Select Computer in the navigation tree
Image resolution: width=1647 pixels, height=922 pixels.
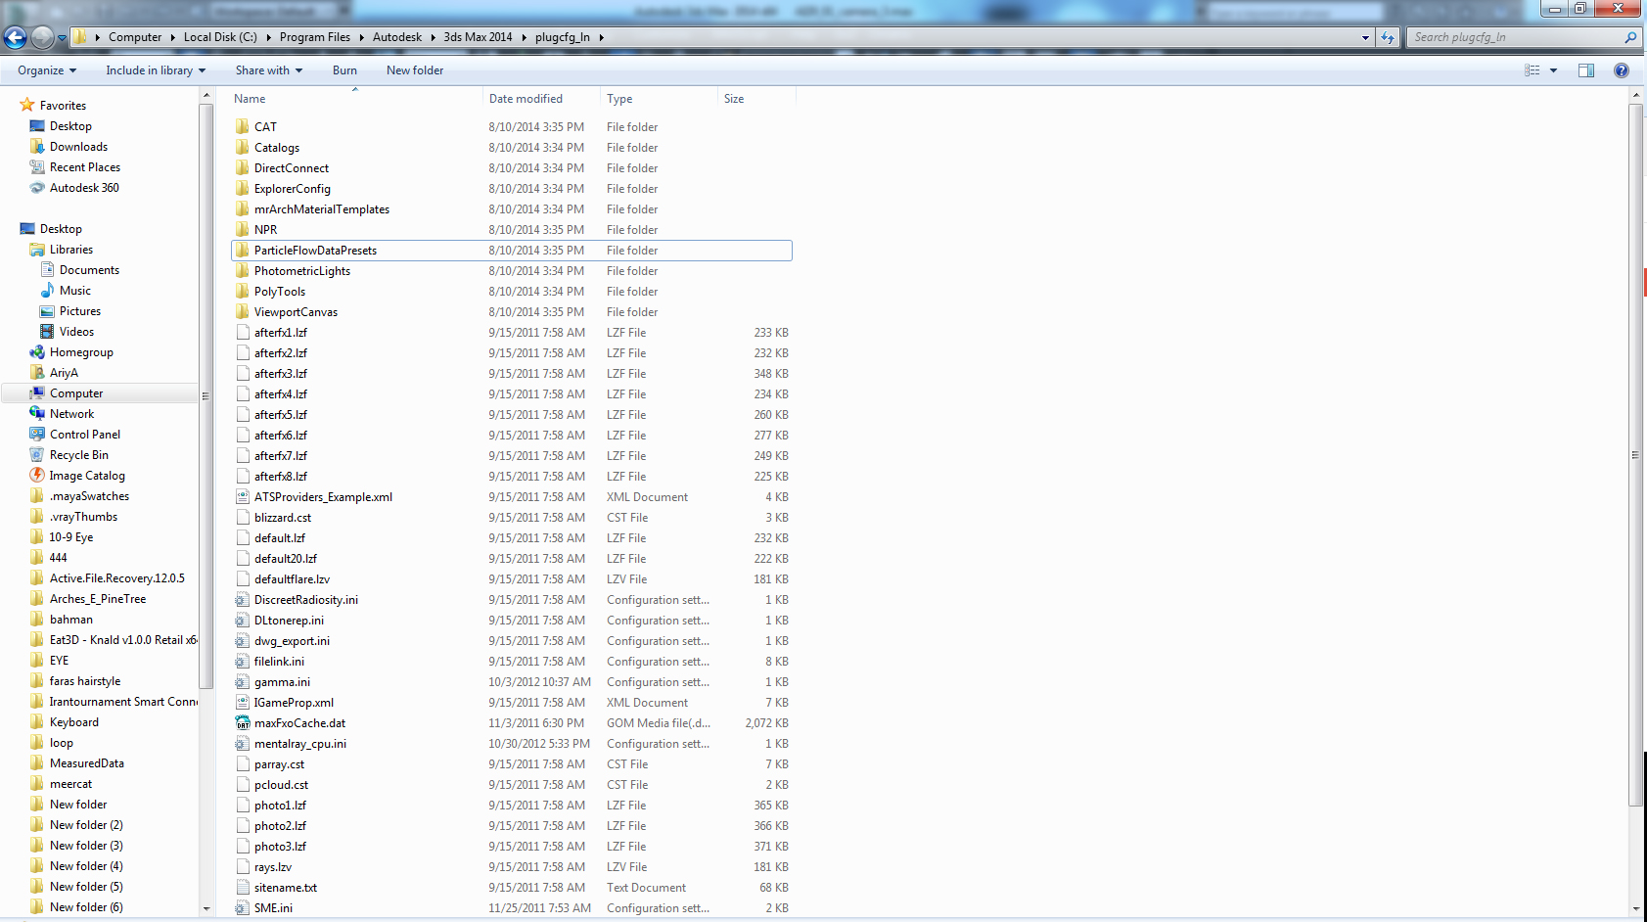pos(76,393)
